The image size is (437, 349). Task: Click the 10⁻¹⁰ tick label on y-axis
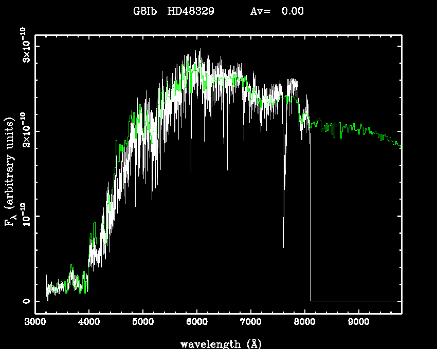pos(25,216)
